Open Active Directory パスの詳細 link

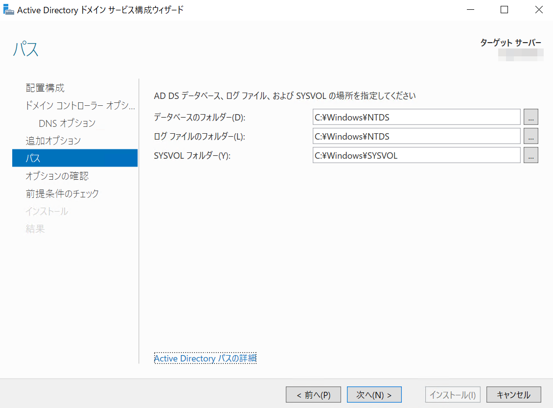(x=205, y=359)
